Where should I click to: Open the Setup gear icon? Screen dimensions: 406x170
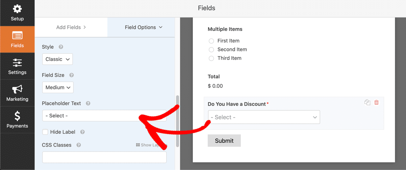click(x=17, y=9)
